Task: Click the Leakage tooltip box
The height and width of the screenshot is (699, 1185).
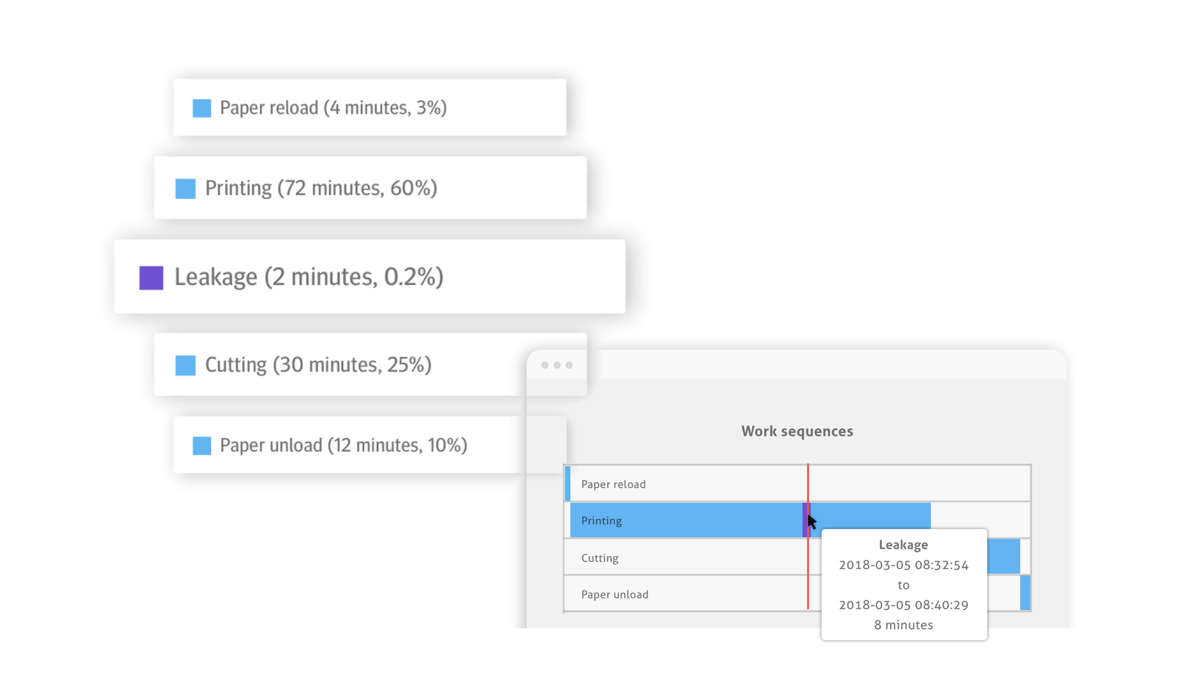Action: (x=903, y=585)
